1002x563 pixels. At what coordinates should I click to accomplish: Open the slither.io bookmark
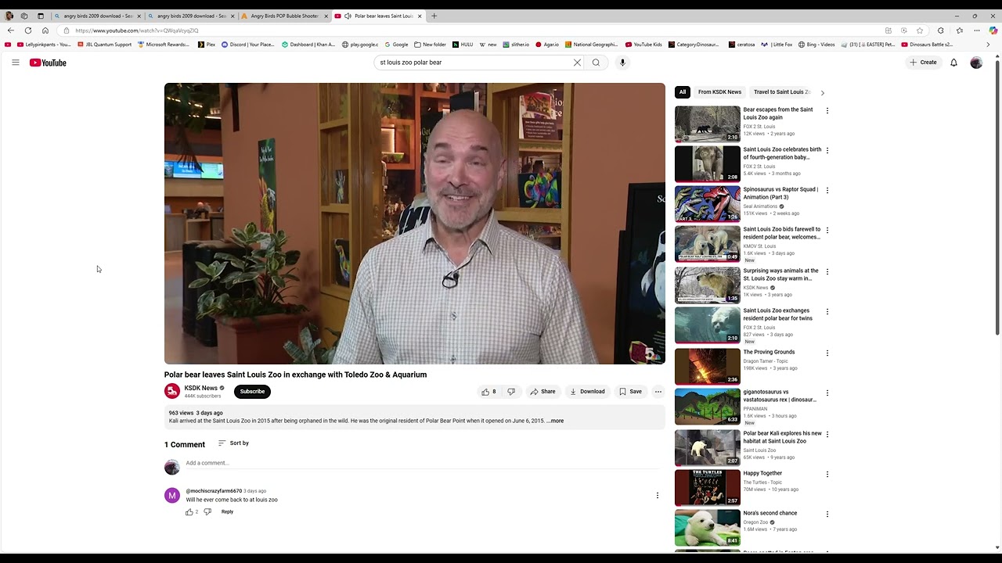point(516,45)
